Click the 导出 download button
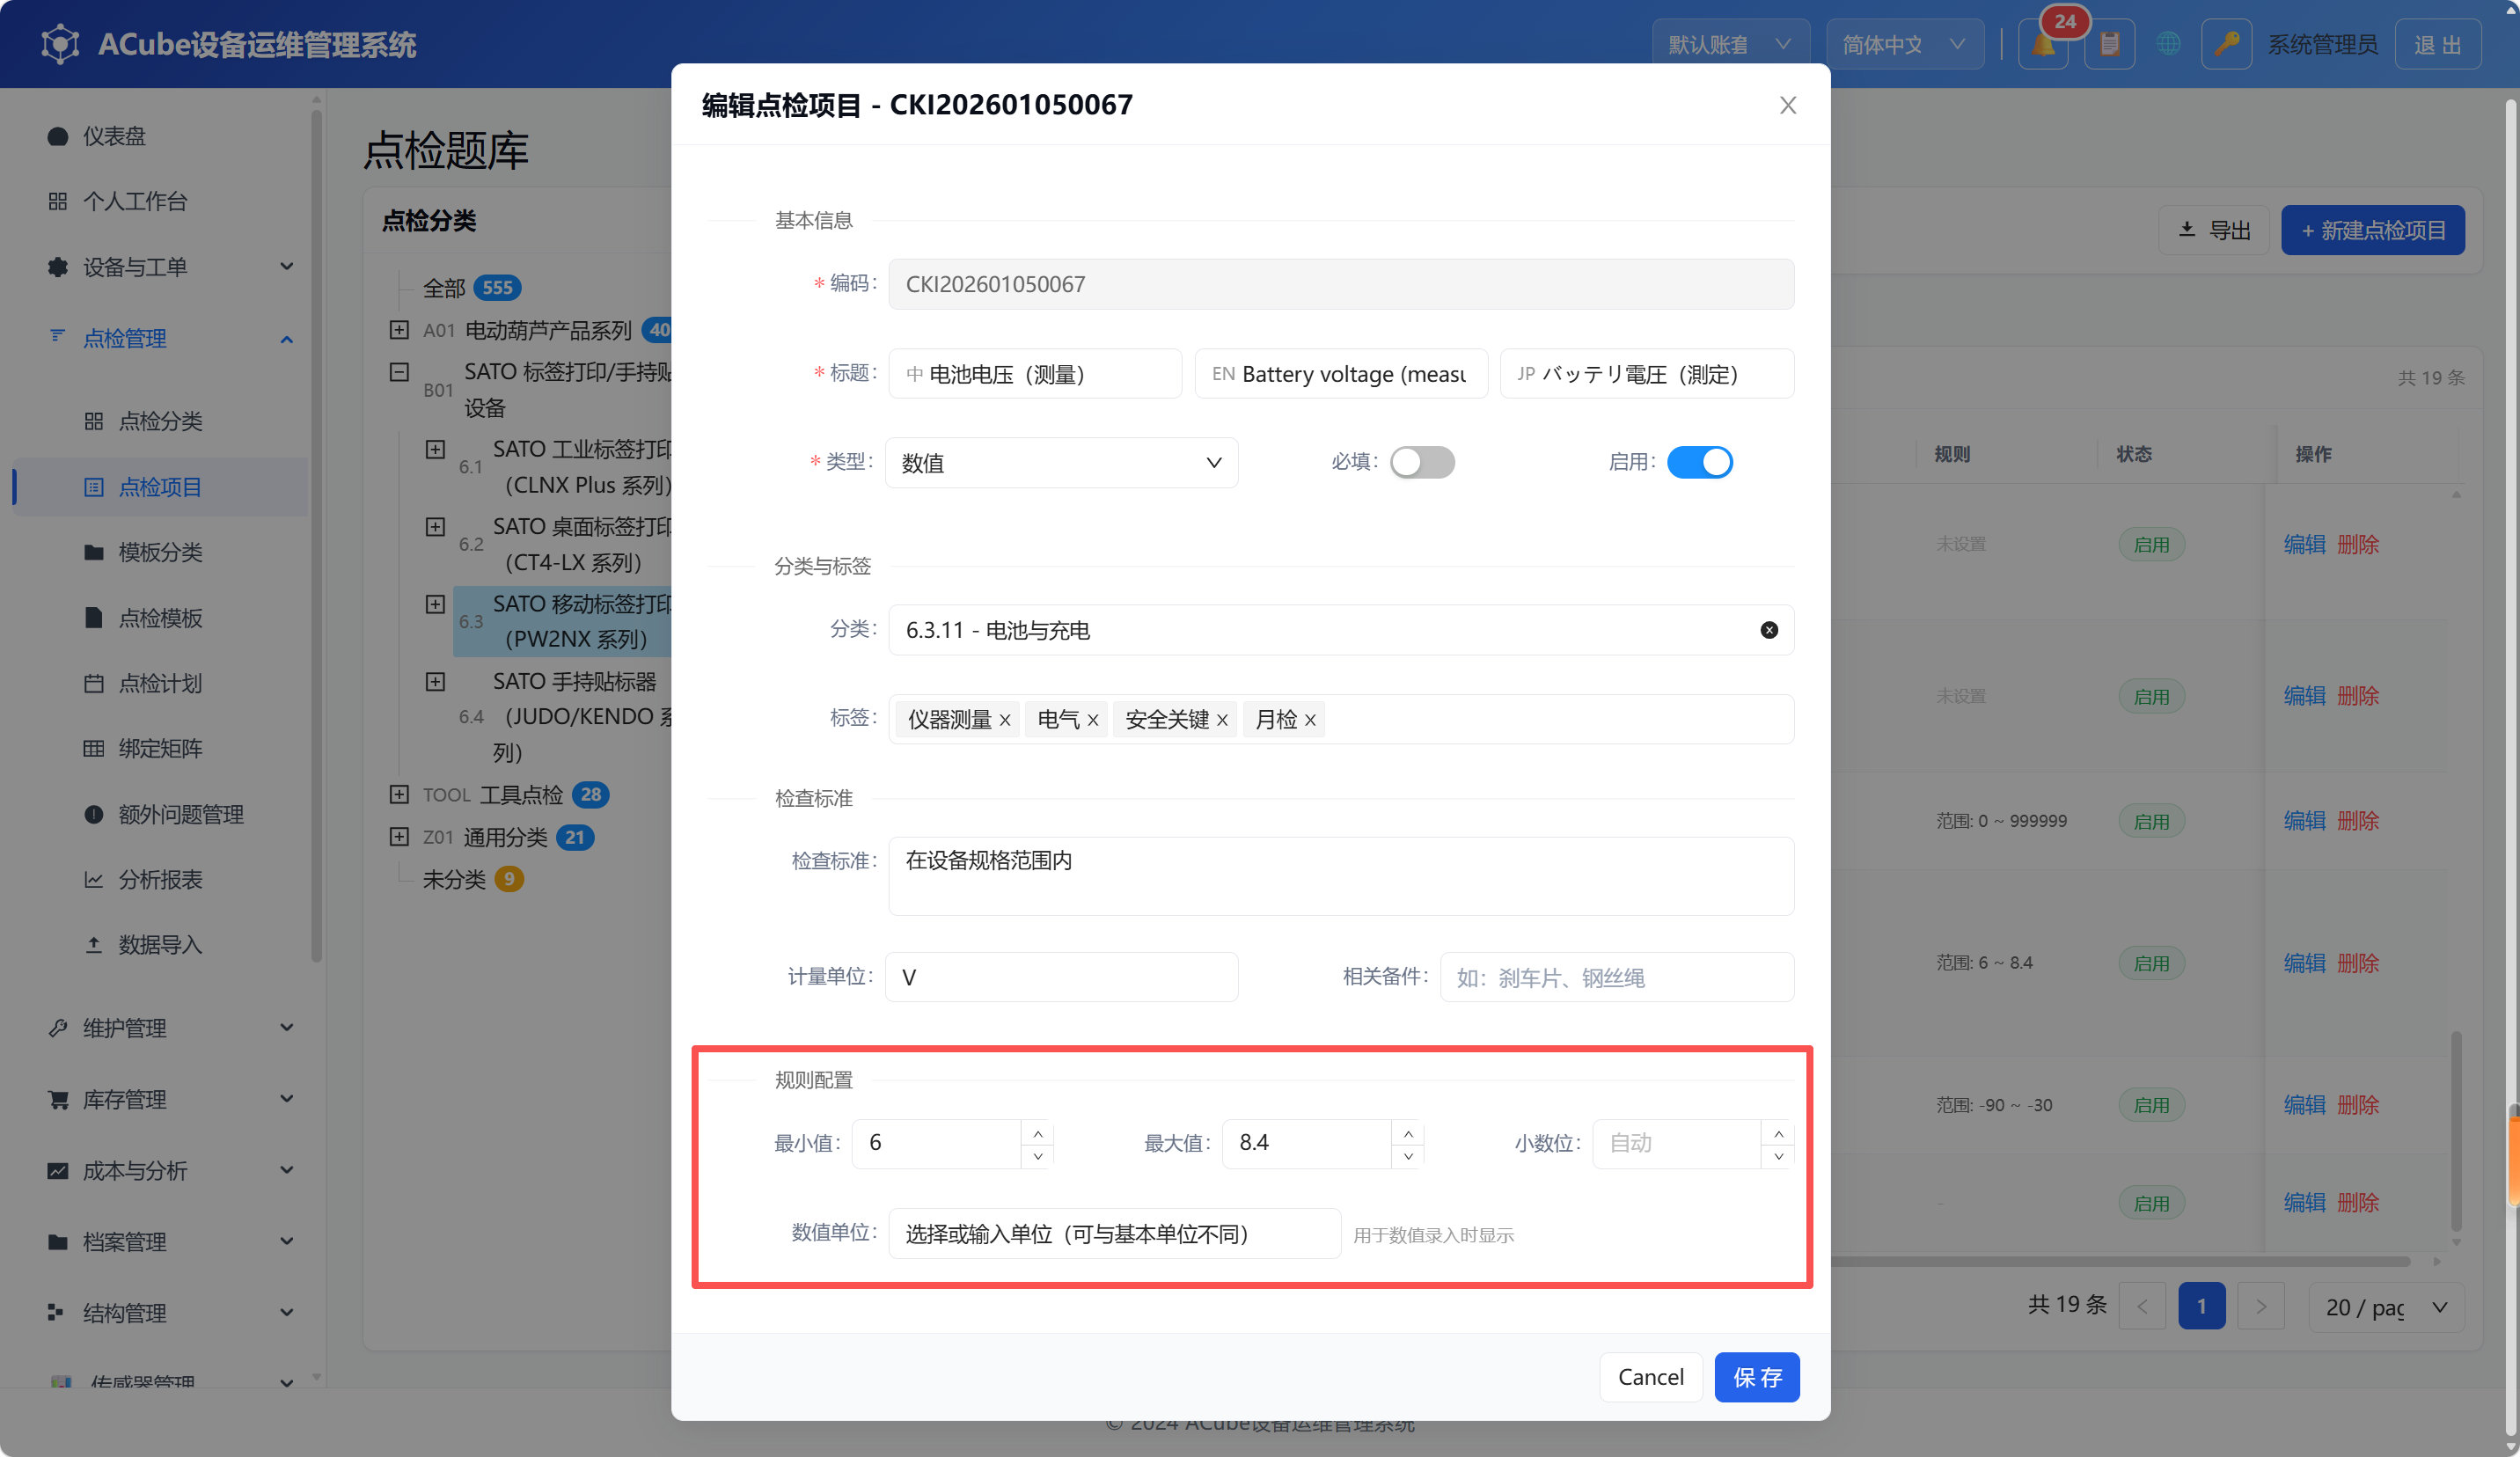 [x=2214, y=231]
